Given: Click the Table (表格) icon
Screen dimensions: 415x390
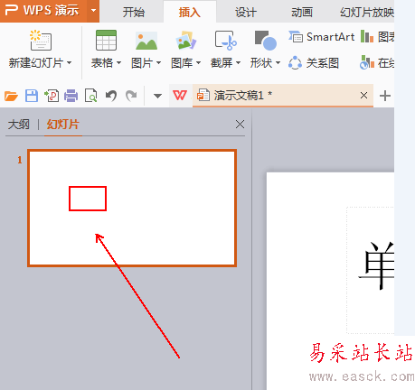Looking at the screenshot, I should (106, 40).
